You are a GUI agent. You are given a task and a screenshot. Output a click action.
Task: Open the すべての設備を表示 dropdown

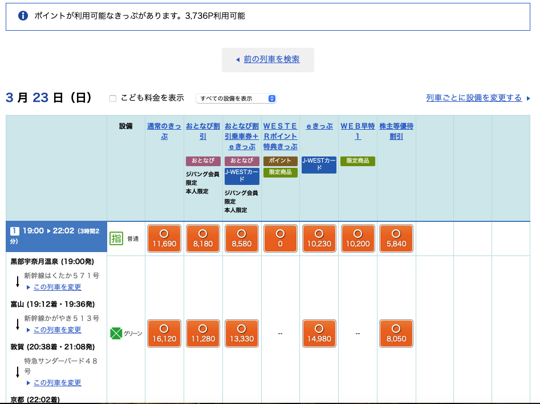pyautogui.click(x=236, y=98)
